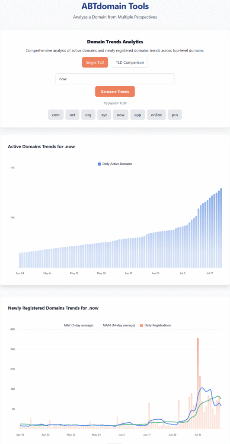
Task: Click the online TLD chip
Action: (x=157, y=115)
